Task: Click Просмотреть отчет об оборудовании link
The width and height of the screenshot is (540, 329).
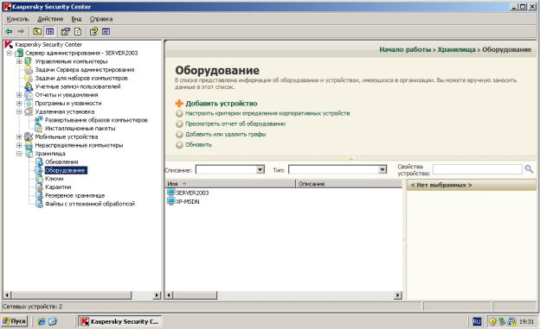Action: tap(235, 123)
